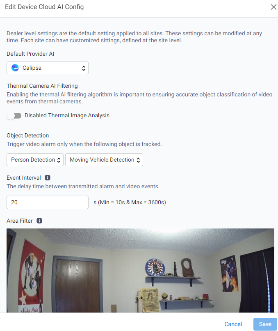Save the Cloud AI config
Image resolution: width=278 pixels, height=331 pixels.
(x=265, y=324)
